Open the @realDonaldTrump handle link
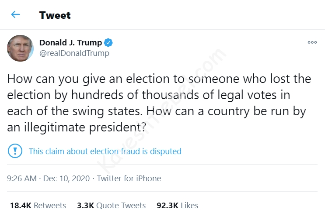 coord(74,53)
